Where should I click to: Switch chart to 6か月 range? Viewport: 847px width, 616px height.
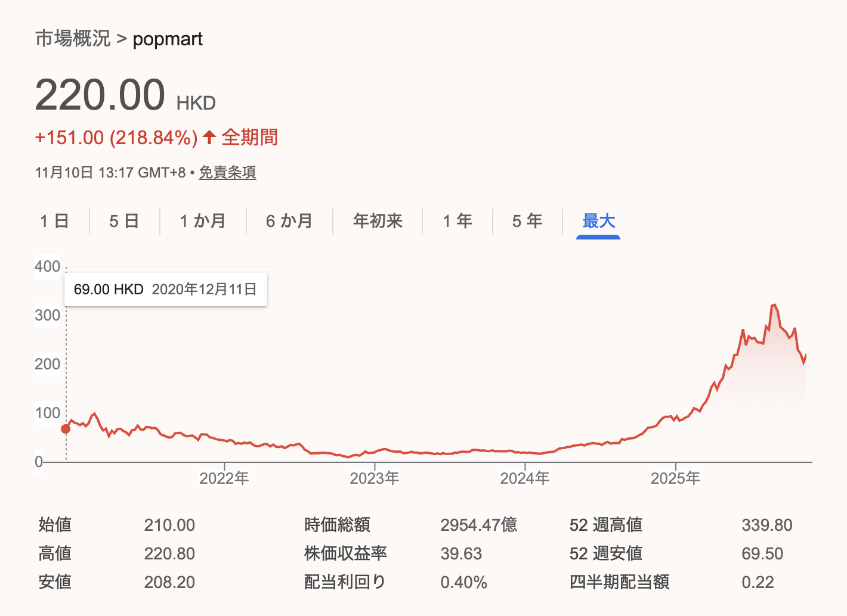[289, 221]
